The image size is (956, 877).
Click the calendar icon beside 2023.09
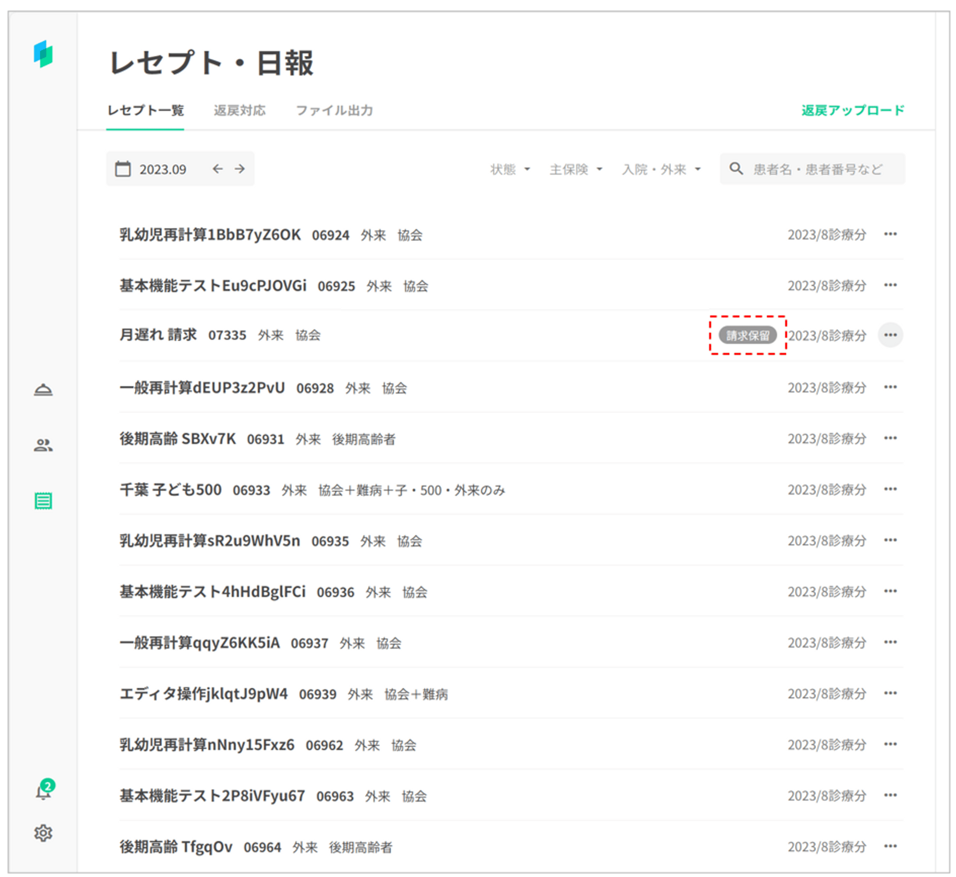coord(123,169)
